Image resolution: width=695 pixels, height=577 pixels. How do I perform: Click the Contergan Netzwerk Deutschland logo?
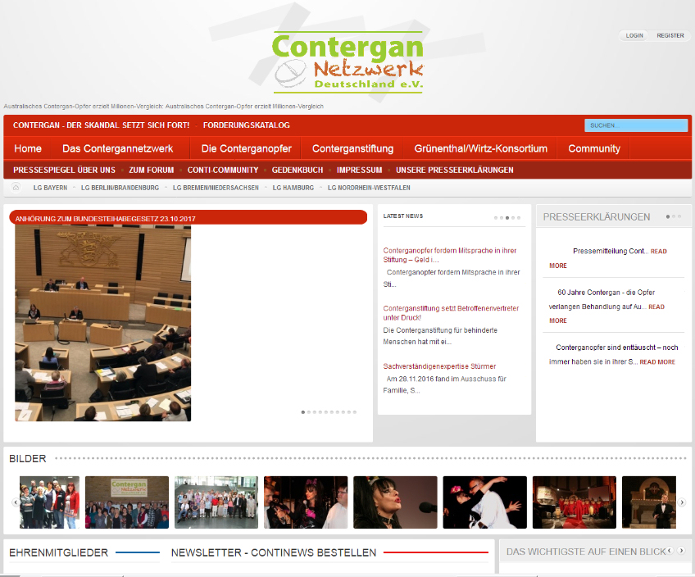point(348,62)
